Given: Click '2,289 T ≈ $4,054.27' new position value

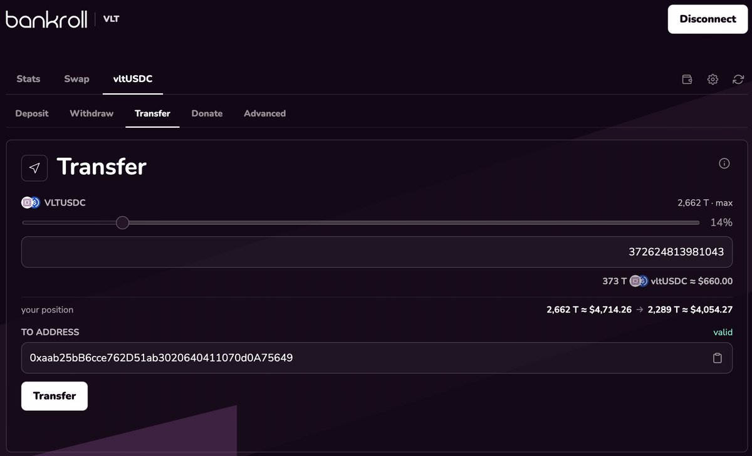Looking at the screenshot, I should coord(690,309).
